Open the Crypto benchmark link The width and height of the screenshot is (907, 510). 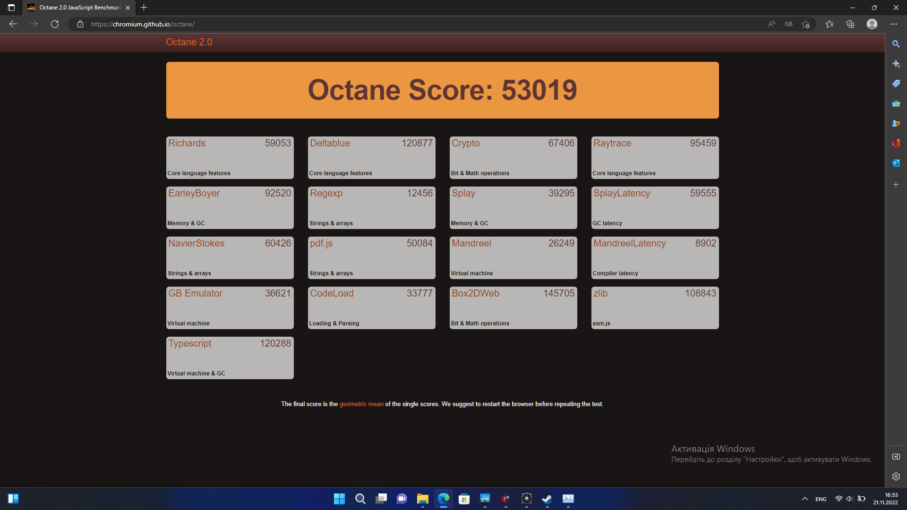pyautogui.click(x=465, y=143)
